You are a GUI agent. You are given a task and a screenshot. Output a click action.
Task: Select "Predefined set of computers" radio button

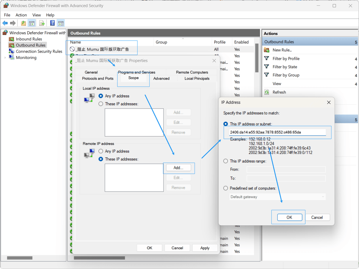click(x=226, y=188)
